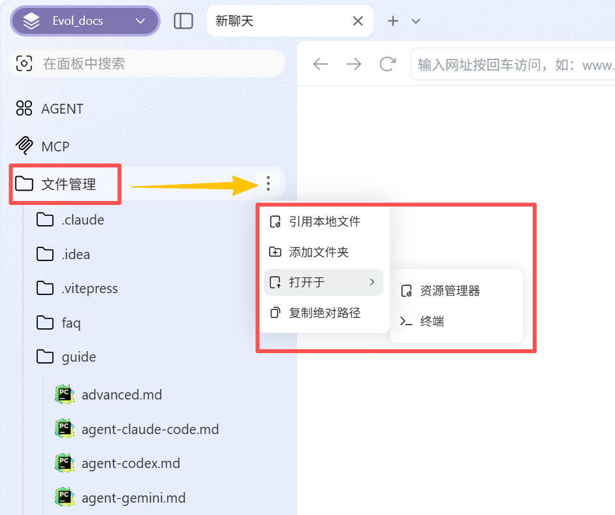Viewport: 615px width, 515px height.
Task: Expand the 打开于 submenu
Action: (x=323, y=282)
